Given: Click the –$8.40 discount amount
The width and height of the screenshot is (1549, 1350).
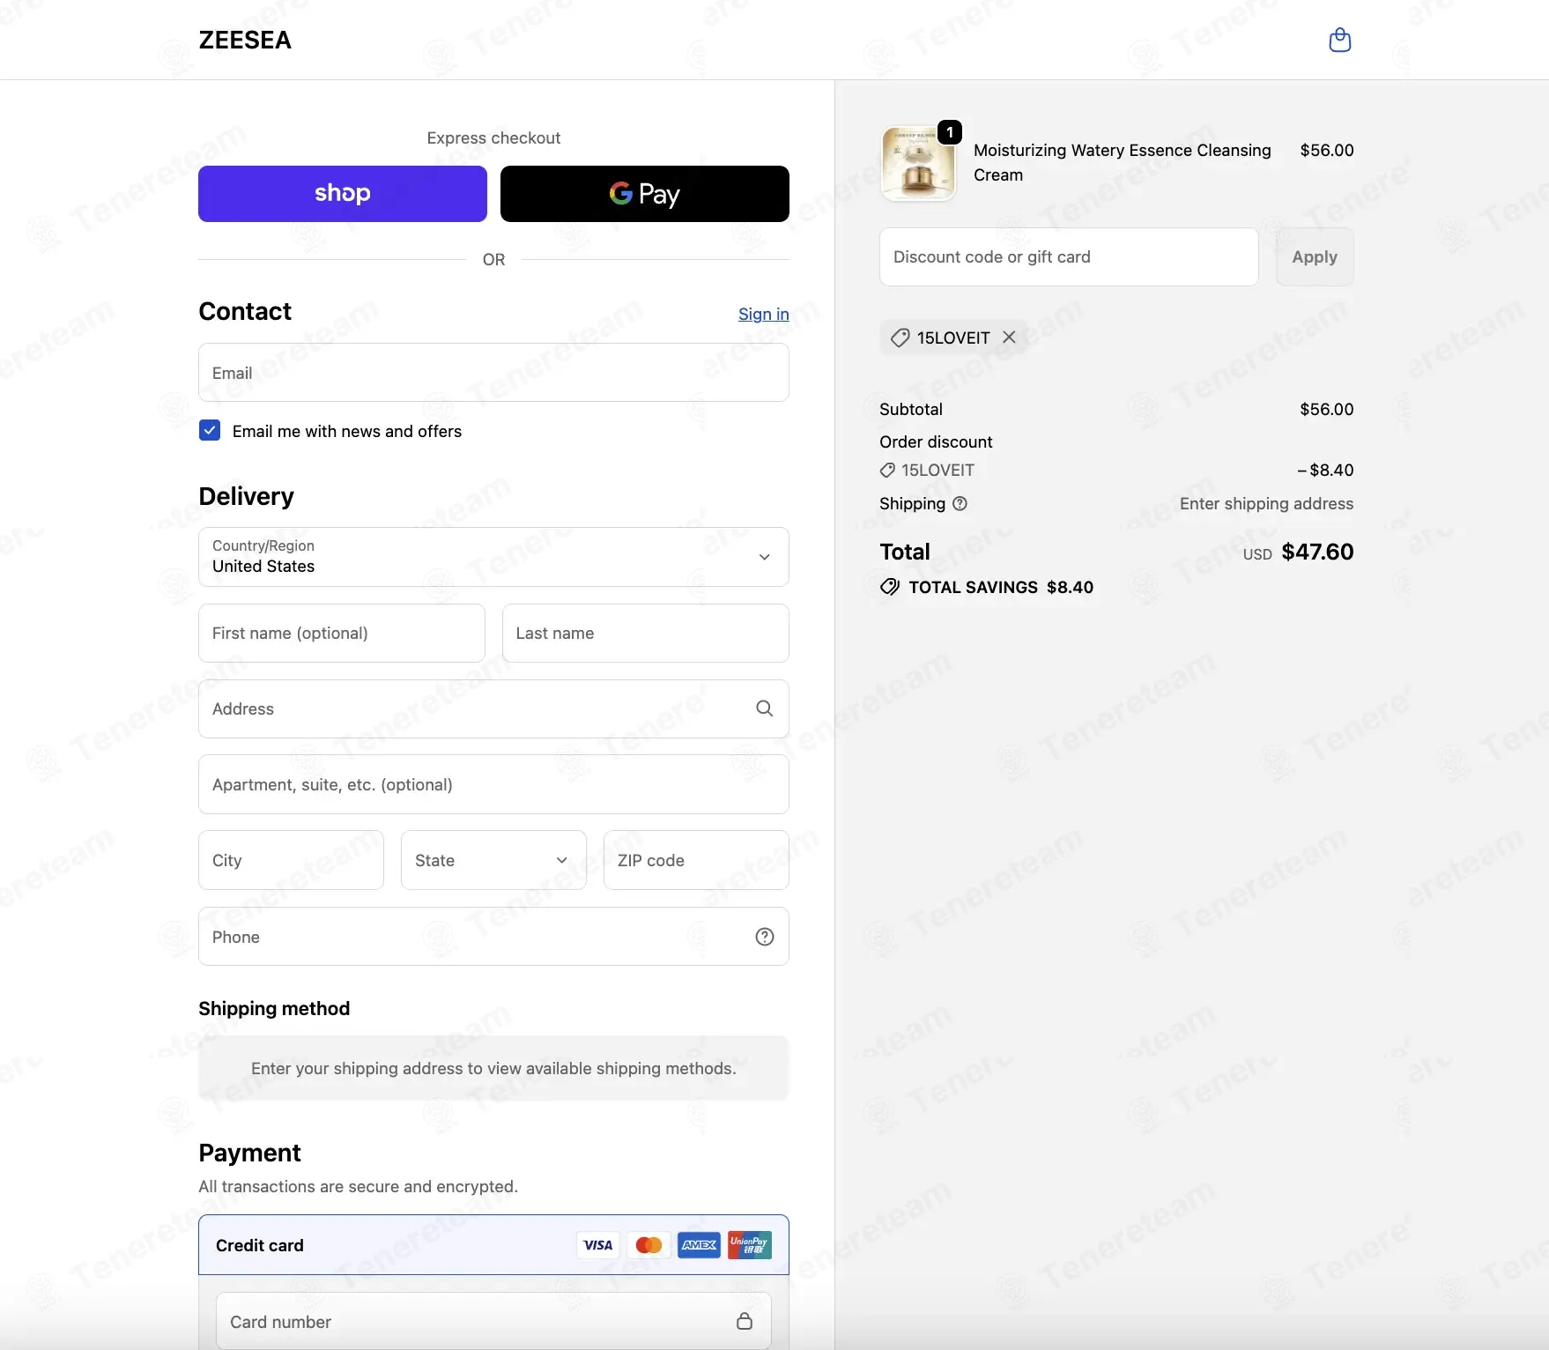Looking at the screenshot, I should (1325, 470).
